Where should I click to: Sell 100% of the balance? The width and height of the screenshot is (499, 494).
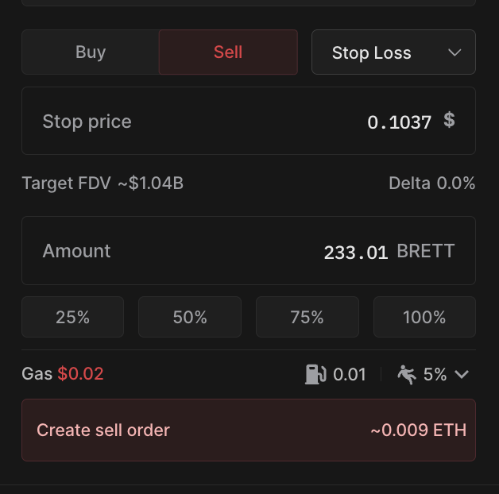click(424, 318)
